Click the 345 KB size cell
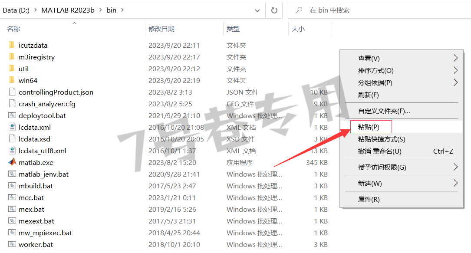 coord(317,162)
